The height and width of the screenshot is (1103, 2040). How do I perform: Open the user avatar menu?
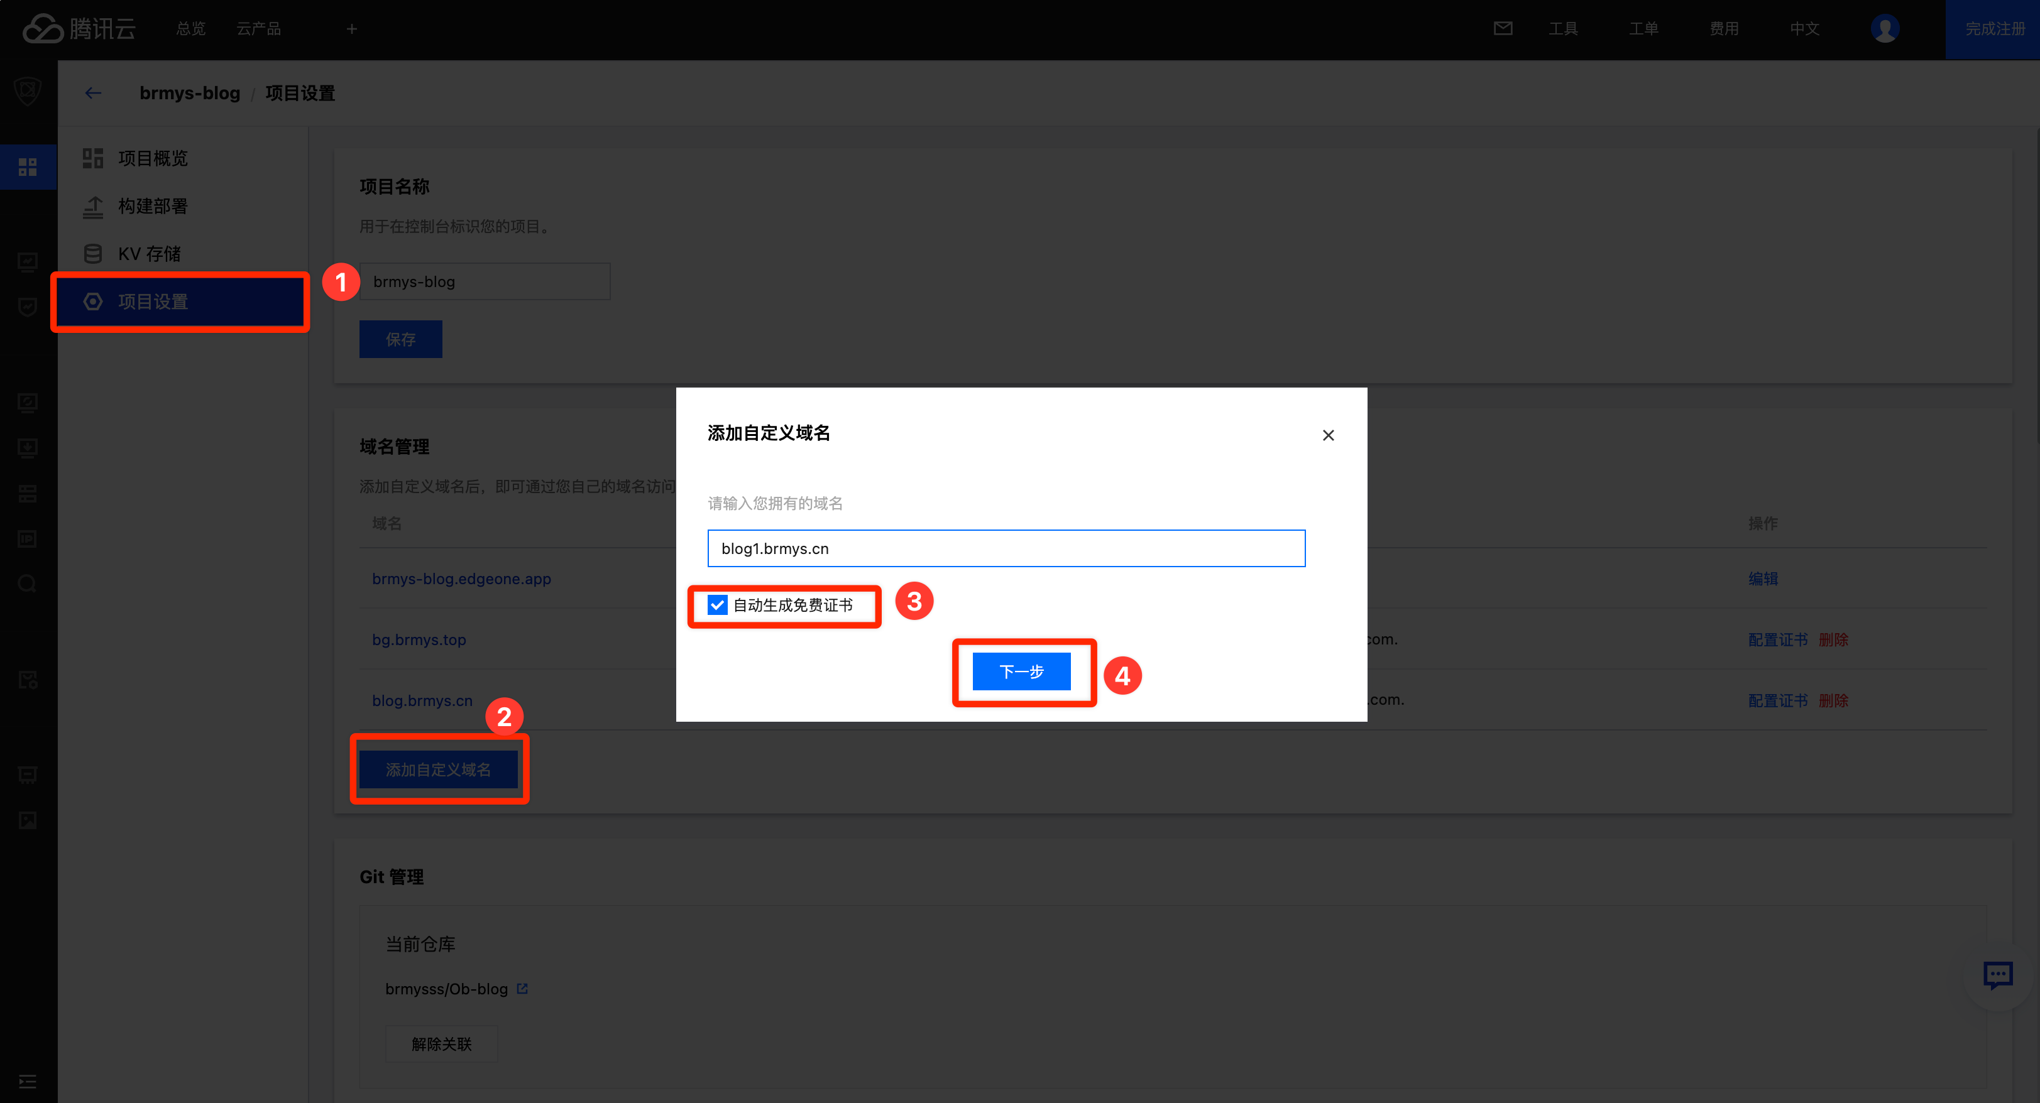(x=1885, y=28)
